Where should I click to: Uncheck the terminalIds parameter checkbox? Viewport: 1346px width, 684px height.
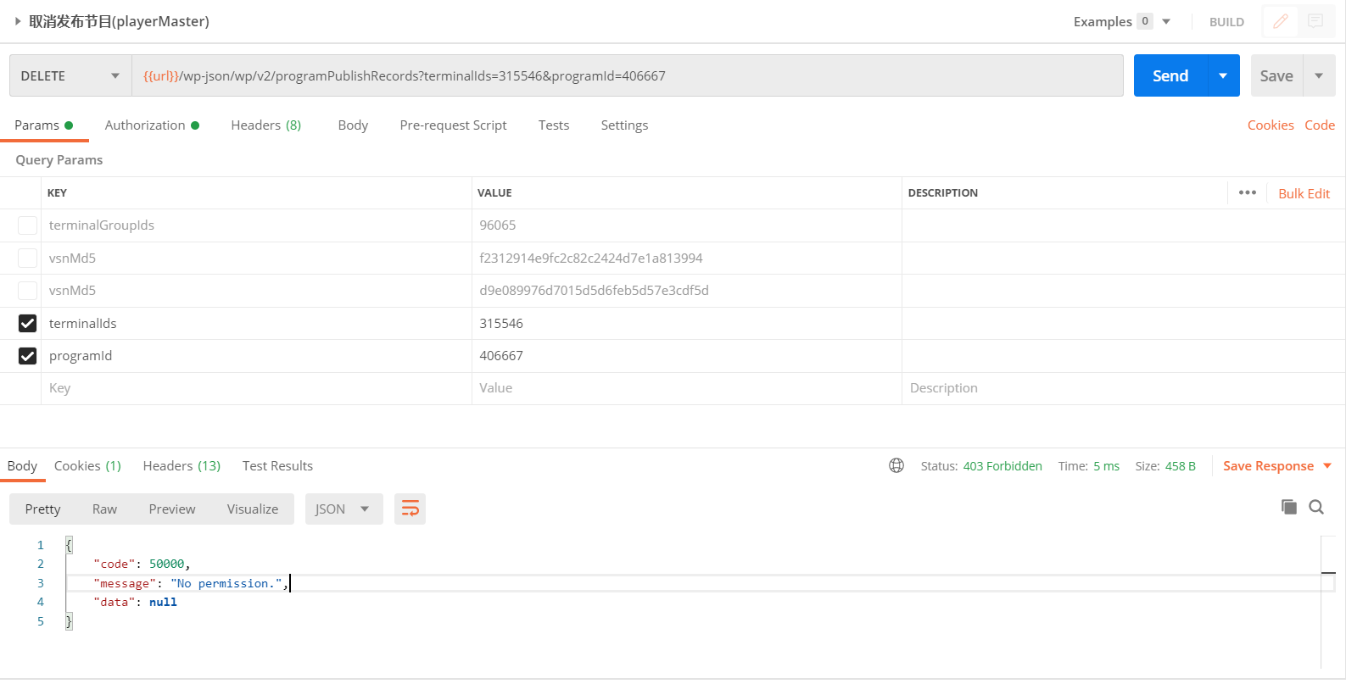pos(27,323)
